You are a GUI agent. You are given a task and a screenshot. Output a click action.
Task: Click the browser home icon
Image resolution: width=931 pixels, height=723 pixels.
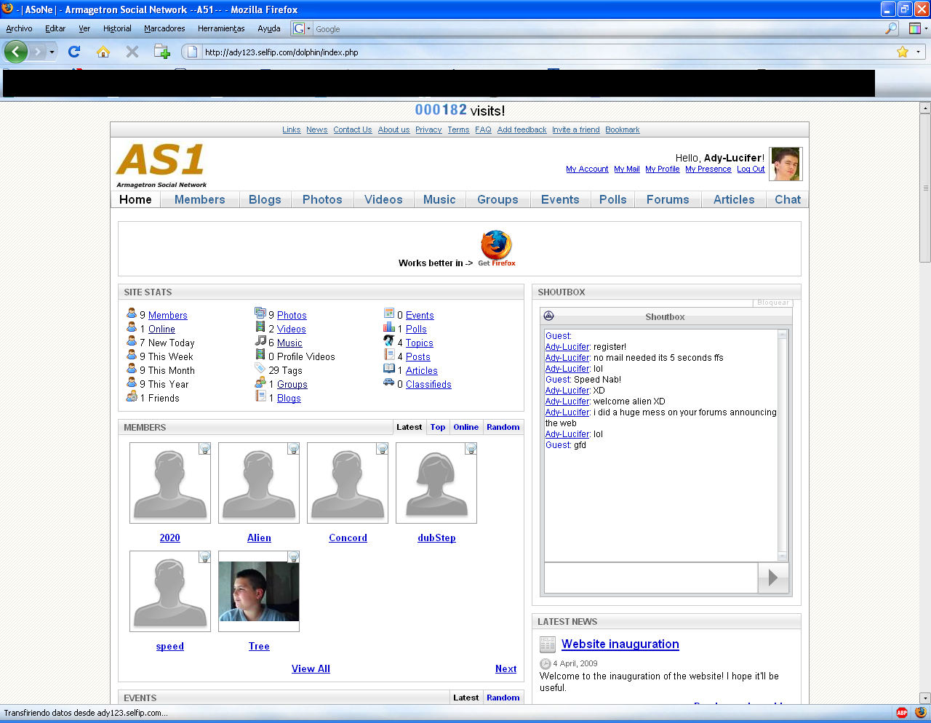103,52
